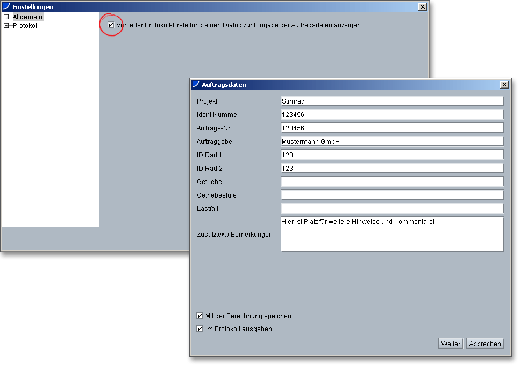Click the Auftraggeber text field

(391, 141)
